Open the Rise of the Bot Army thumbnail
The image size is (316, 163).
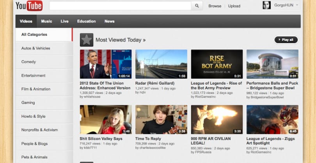pyautogui.click(x=217, y=64)
